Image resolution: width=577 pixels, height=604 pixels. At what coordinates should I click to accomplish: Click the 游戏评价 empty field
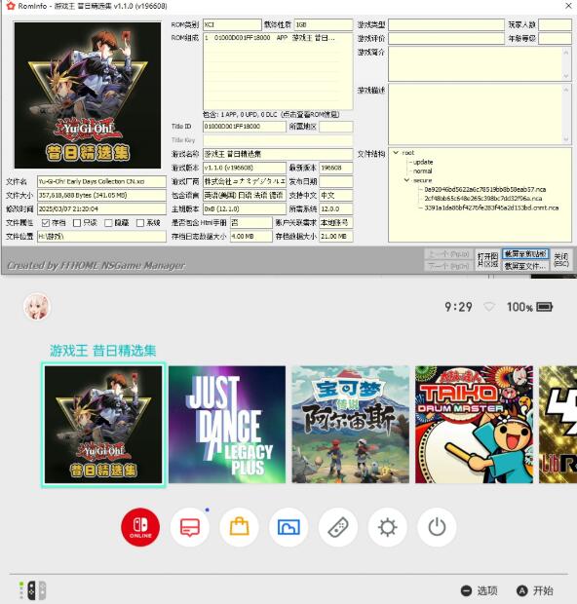click(x=446, y=38)
